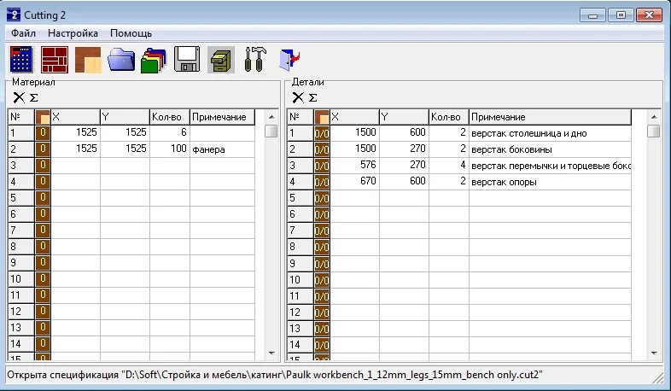Open settings via hammer and screwdriver icon
This screenshot has width=671, height=391.
coord(255,60)
